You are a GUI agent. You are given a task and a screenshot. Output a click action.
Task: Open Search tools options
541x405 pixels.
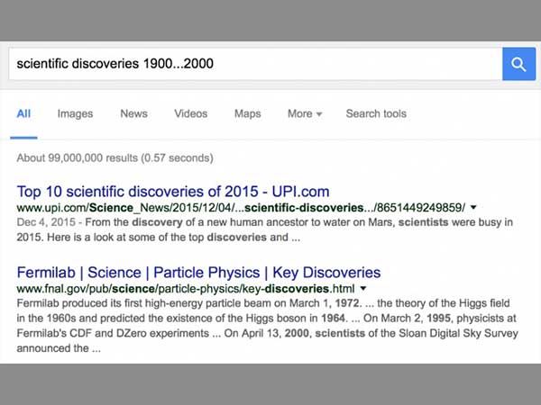click(x=376, y=114)
